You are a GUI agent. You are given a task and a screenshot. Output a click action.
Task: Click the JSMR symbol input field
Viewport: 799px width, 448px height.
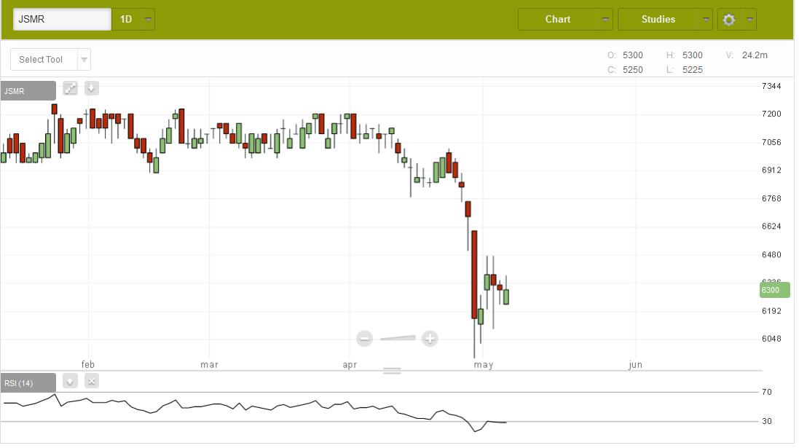point(62,20)
